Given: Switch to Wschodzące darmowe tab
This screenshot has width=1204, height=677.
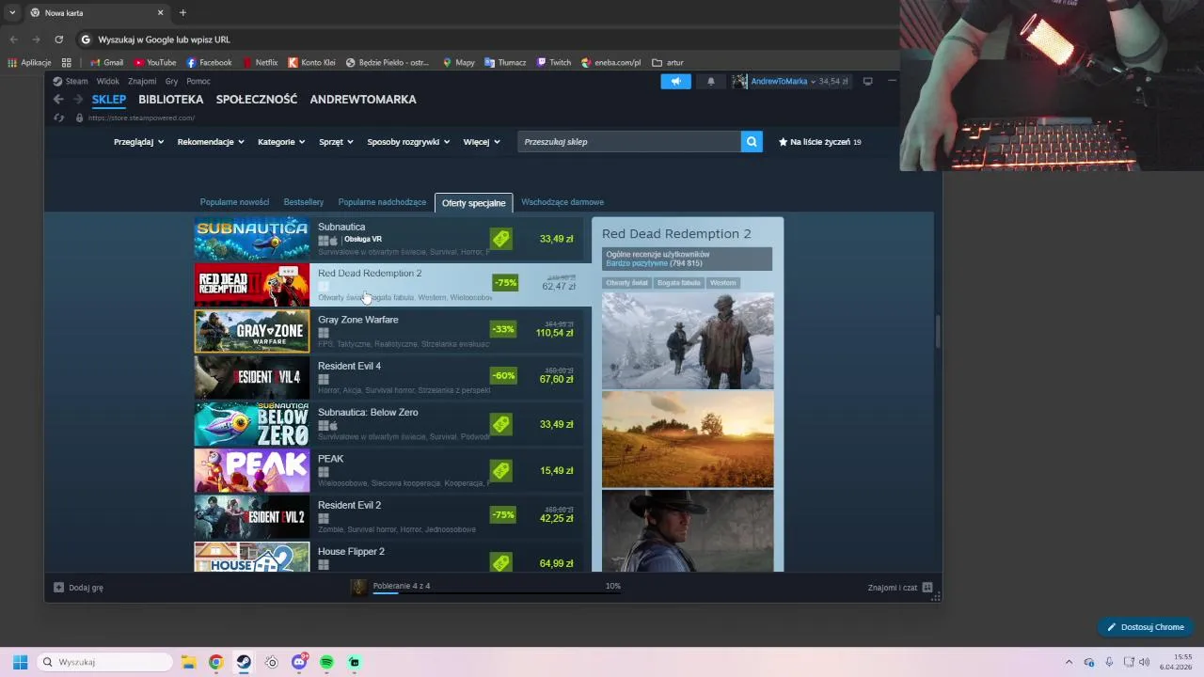Looking at the screenshot, I should [562, 202].
